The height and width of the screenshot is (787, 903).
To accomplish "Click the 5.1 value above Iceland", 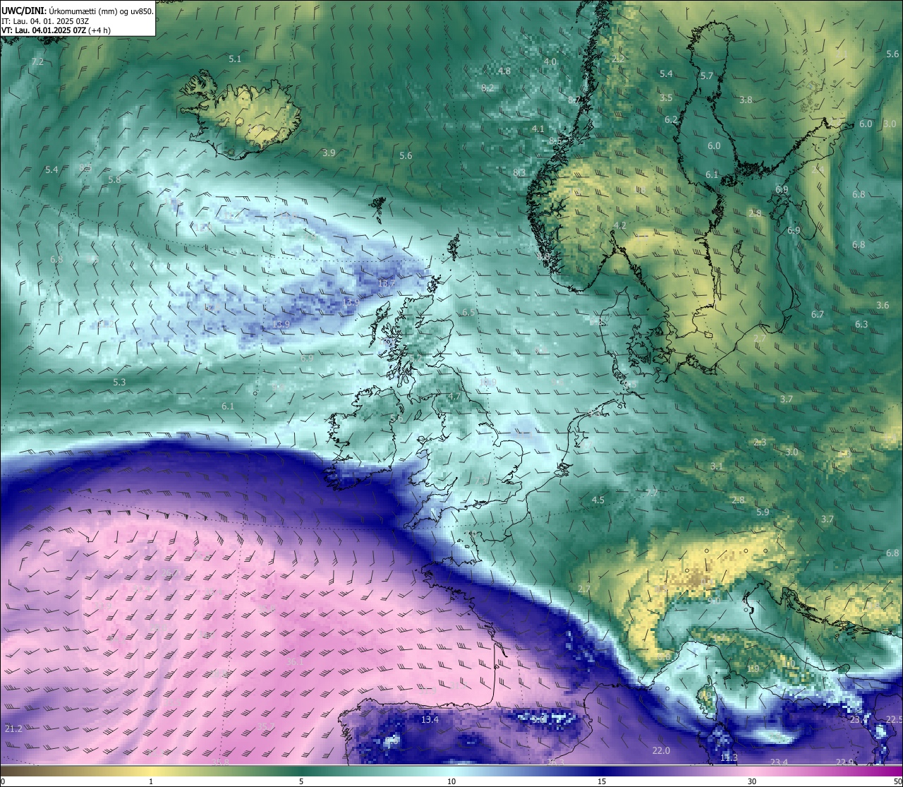I will coord(235,59).
